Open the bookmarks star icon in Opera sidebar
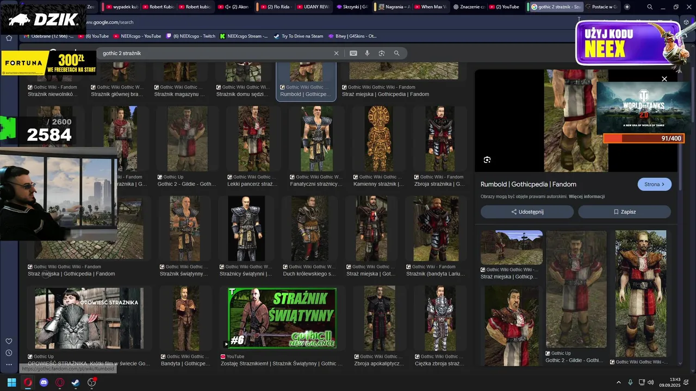This screenshot has width=696, height=391. 9,38
